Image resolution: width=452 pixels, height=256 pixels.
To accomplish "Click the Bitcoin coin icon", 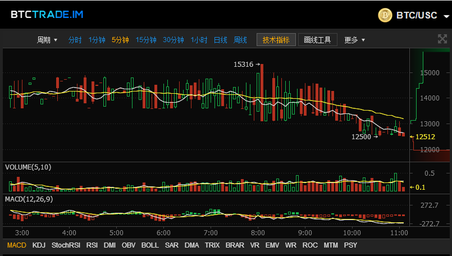I will click(x=385, y=15).
